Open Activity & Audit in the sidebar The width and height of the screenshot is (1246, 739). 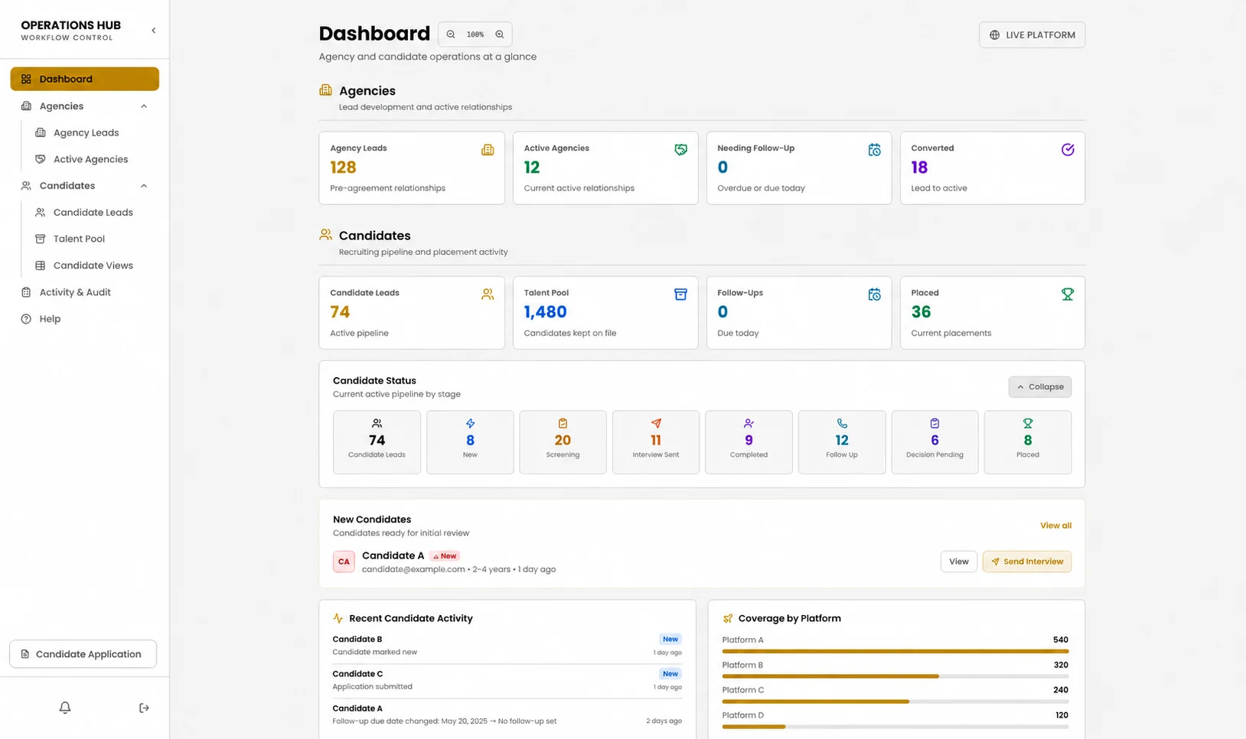coord(75,292)
